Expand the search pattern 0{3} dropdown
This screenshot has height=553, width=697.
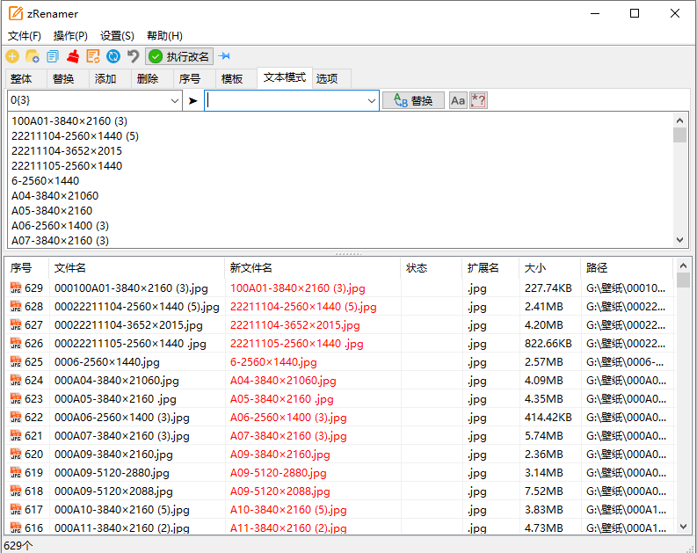point(175,101)
